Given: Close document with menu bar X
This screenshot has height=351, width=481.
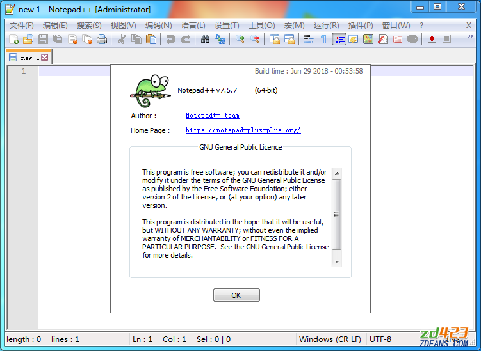Looking at the screenshot, I should tap(469, 26).
